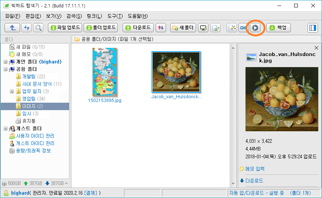
Task: Click the 파일 업로드 button
Action: pyautogui.click(x=65, y=28)
